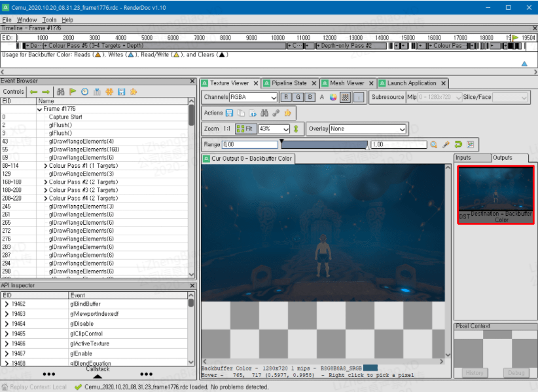This screenshot has height=392, width=538.
Task: Click the yellow puzzle-piece icon in Event Browser
Action: click(134, 92)
